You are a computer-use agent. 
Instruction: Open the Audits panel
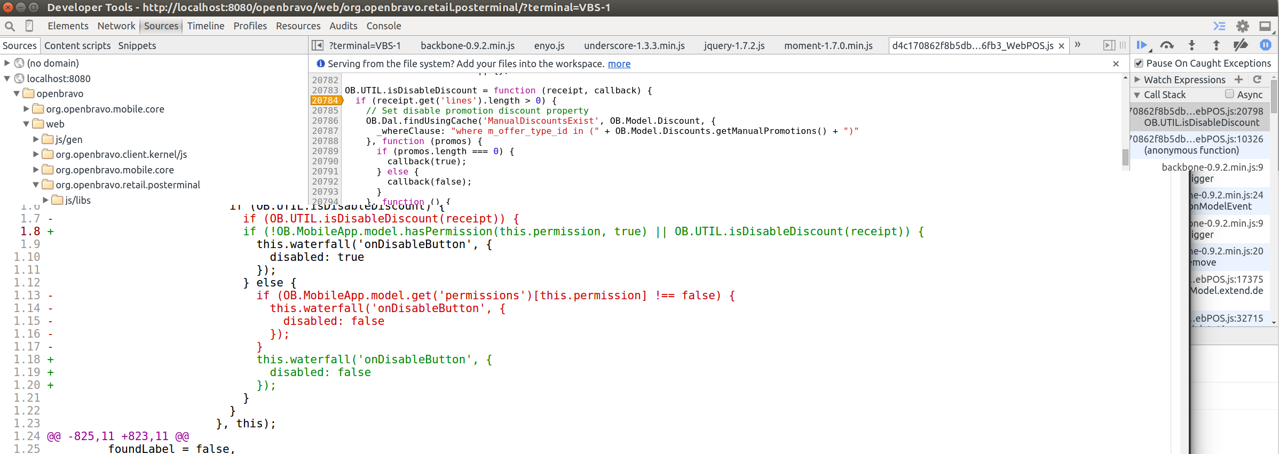[x=343, y=26]
